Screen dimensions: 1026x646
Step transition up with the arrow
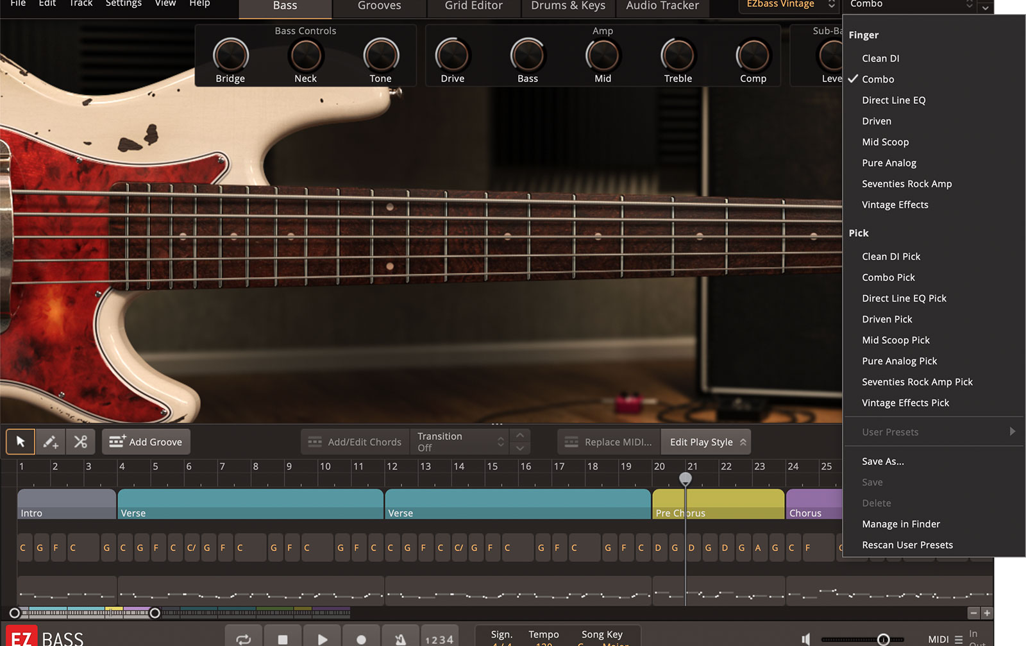pos(520,435)
